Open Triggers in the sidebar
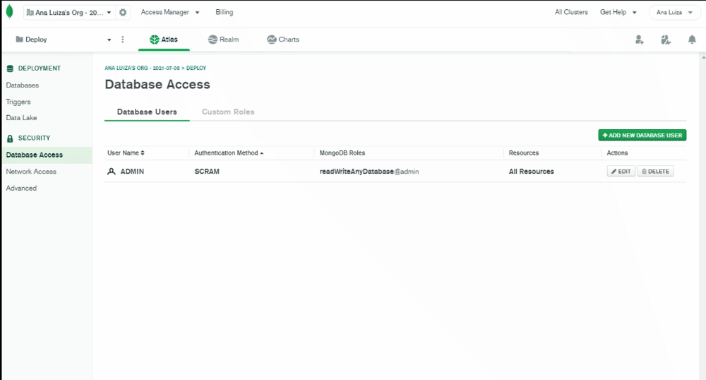Screen dimensions: 706x380 (x=18, y=102)
